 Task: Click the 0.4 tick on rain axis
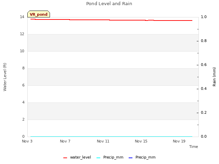(204, 89)
